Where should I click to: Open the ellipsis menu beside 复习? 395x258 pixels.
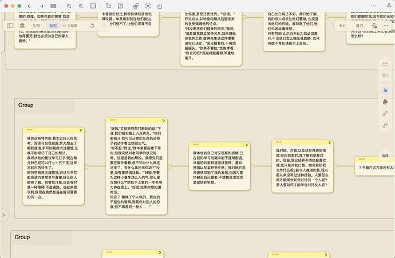[386, 25]
